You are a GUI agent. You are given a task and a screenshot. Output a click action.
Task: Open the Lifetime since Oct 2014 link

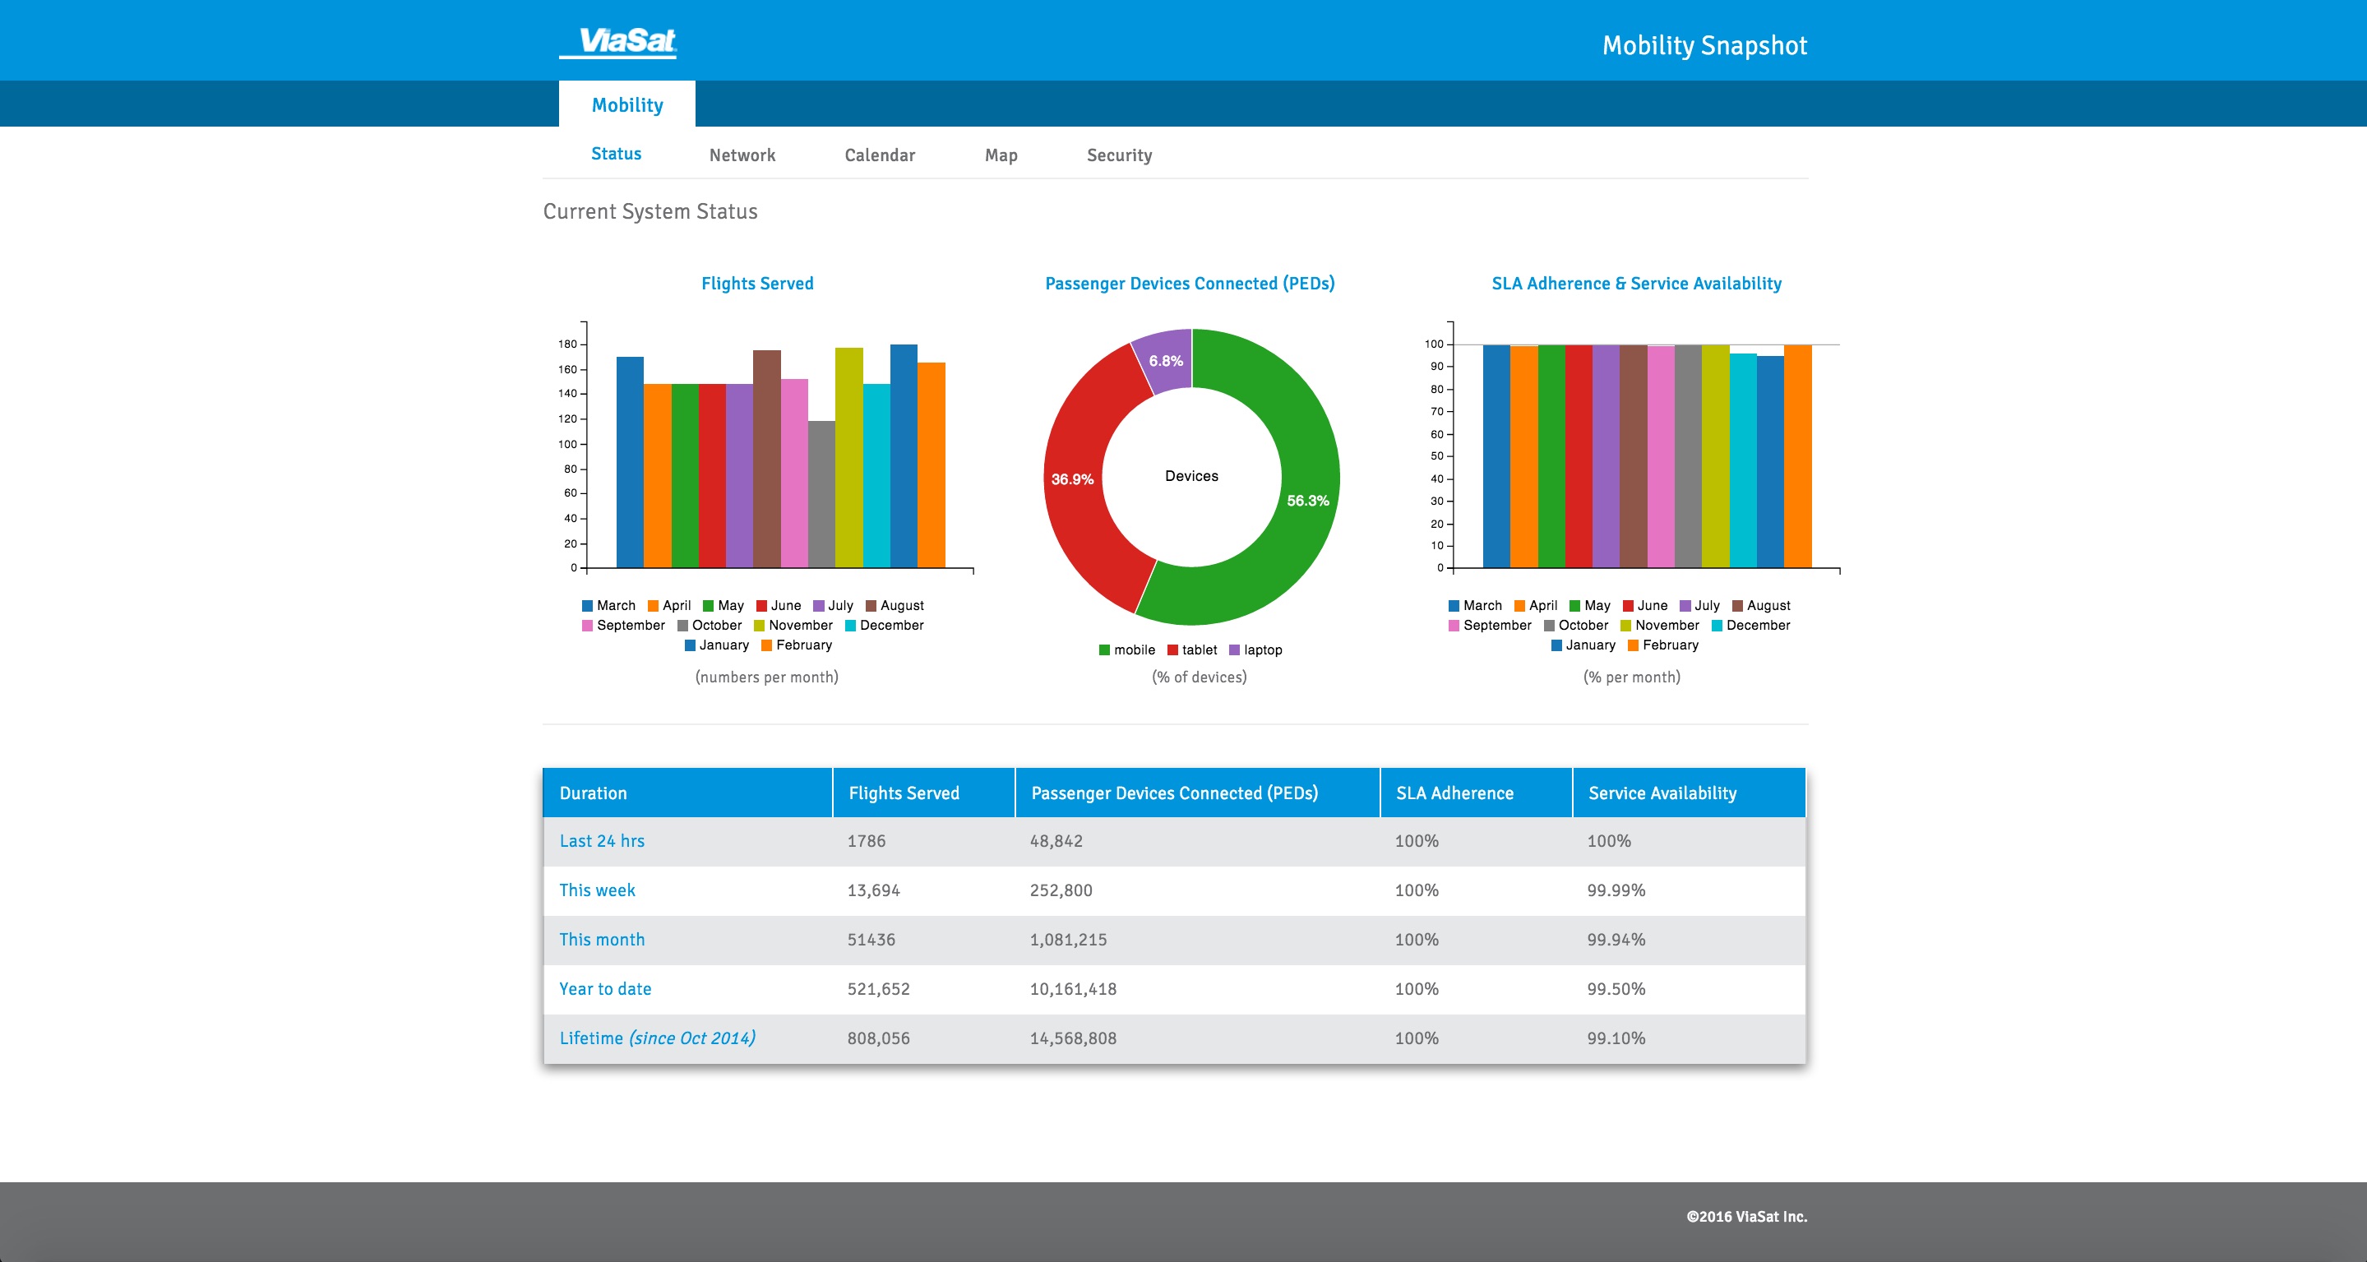pos(657,1038)
